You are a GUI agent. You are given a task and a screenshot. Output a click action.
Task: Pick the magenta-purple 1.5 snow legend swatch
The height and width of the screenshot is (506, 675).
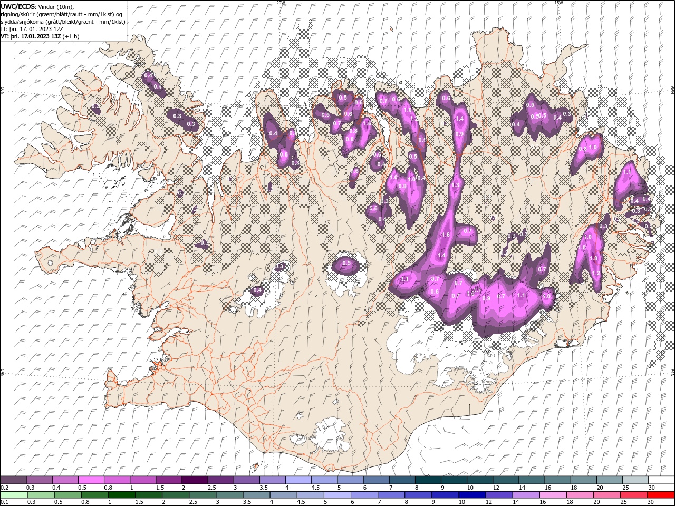click(169, 480)
